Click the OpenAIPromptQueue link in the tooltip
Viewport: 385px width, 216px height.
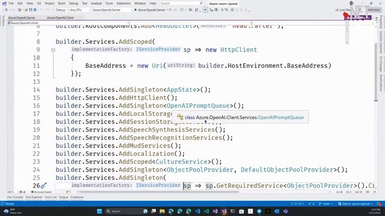click(x=281, y=118)
